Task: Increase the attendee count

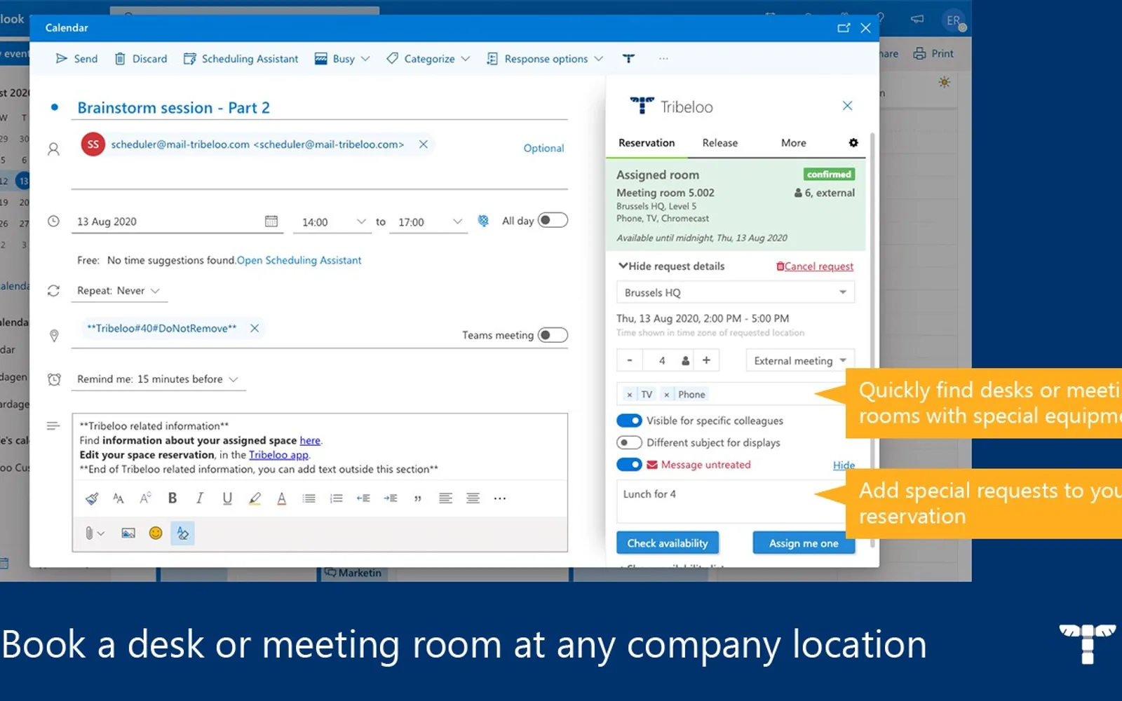Action: 706,360
